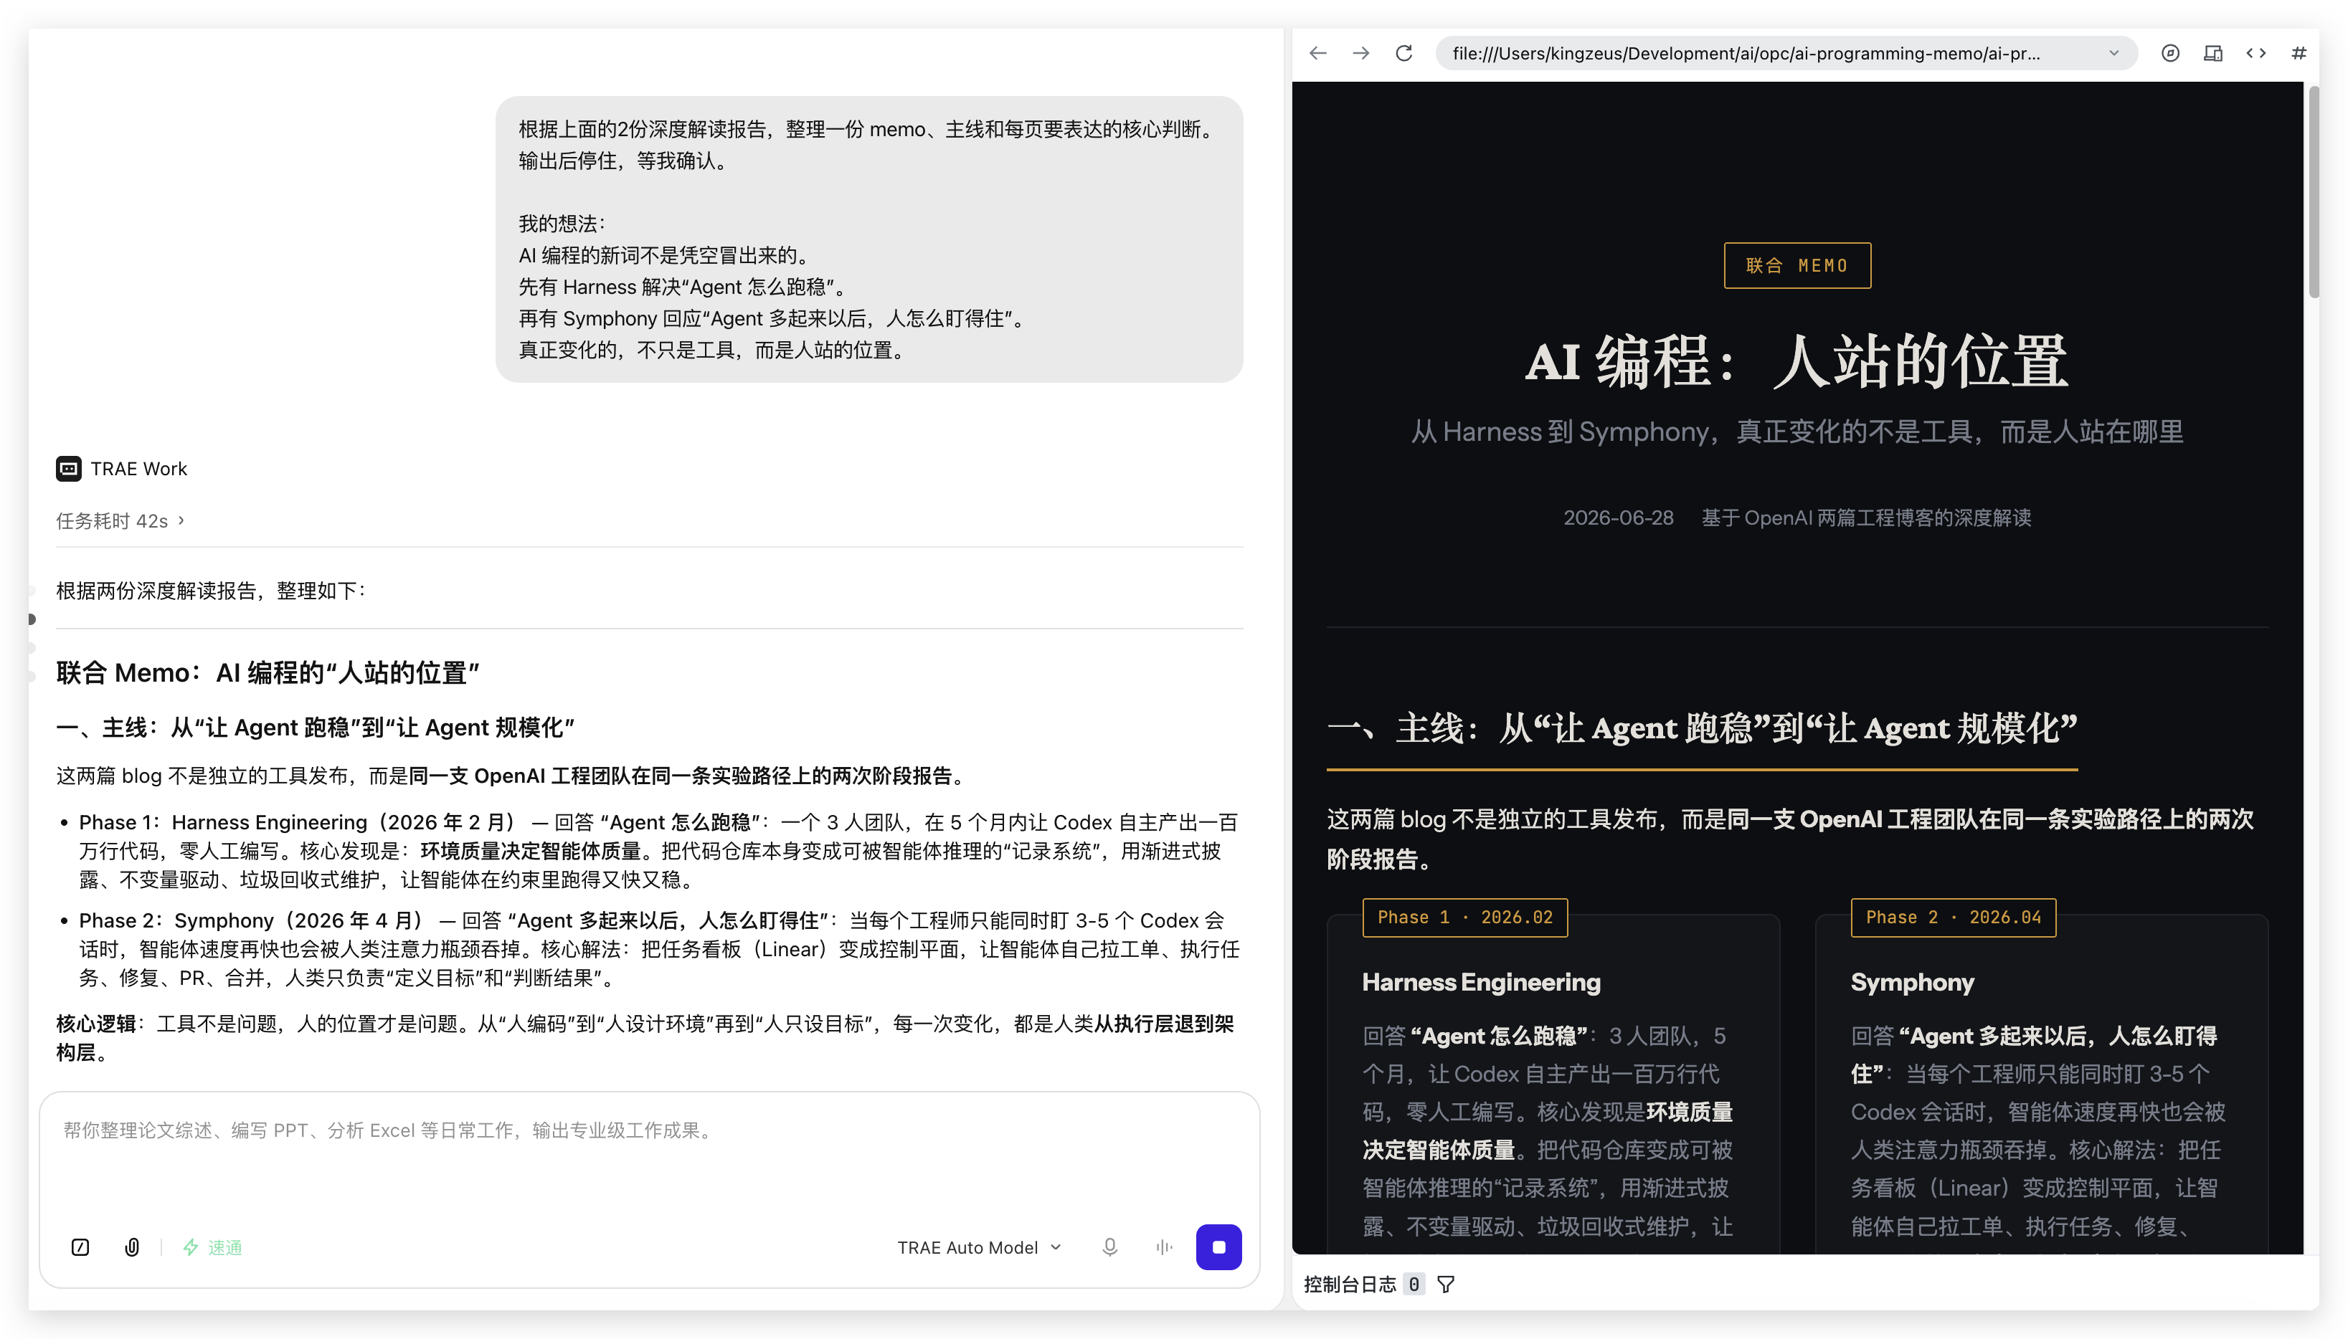Open the compass icon in preview toolbar
Screen dimensions: 2348x1339
[x=2170, y=53]
